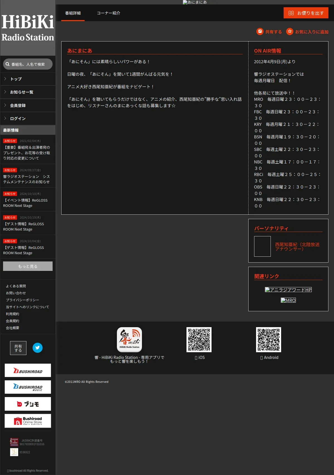Open 西尾知亜紀 personality link
334x475 pixels.
[297, 246]
